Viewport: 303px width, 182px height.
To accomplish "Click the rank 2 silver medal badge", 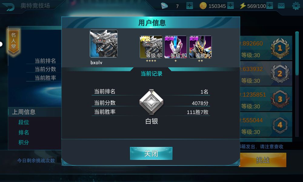I will tap(280, 73).
